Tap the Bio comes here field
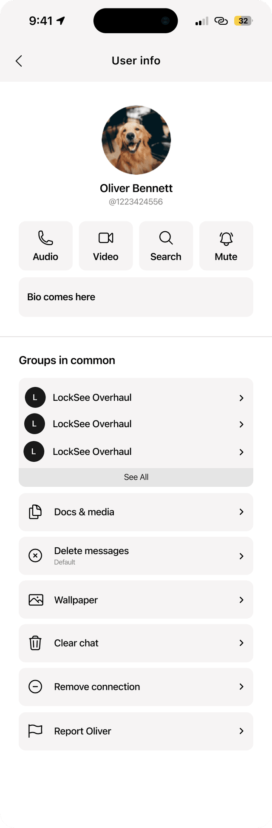272x828 pixels. [x=136, y=297]
